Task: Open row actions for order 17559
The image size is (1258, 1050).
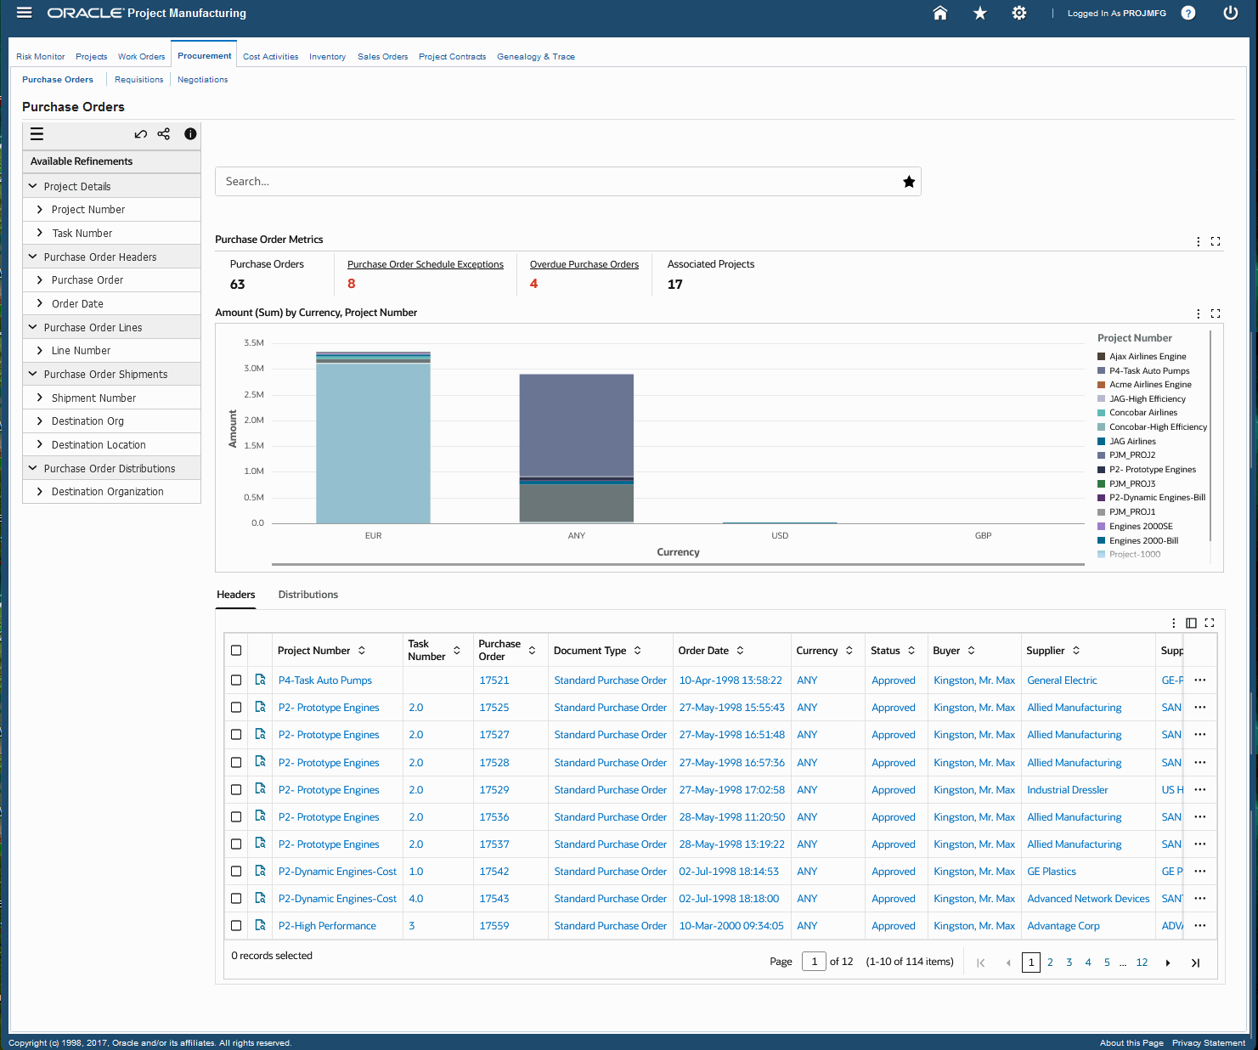Action: [1200, 925]
